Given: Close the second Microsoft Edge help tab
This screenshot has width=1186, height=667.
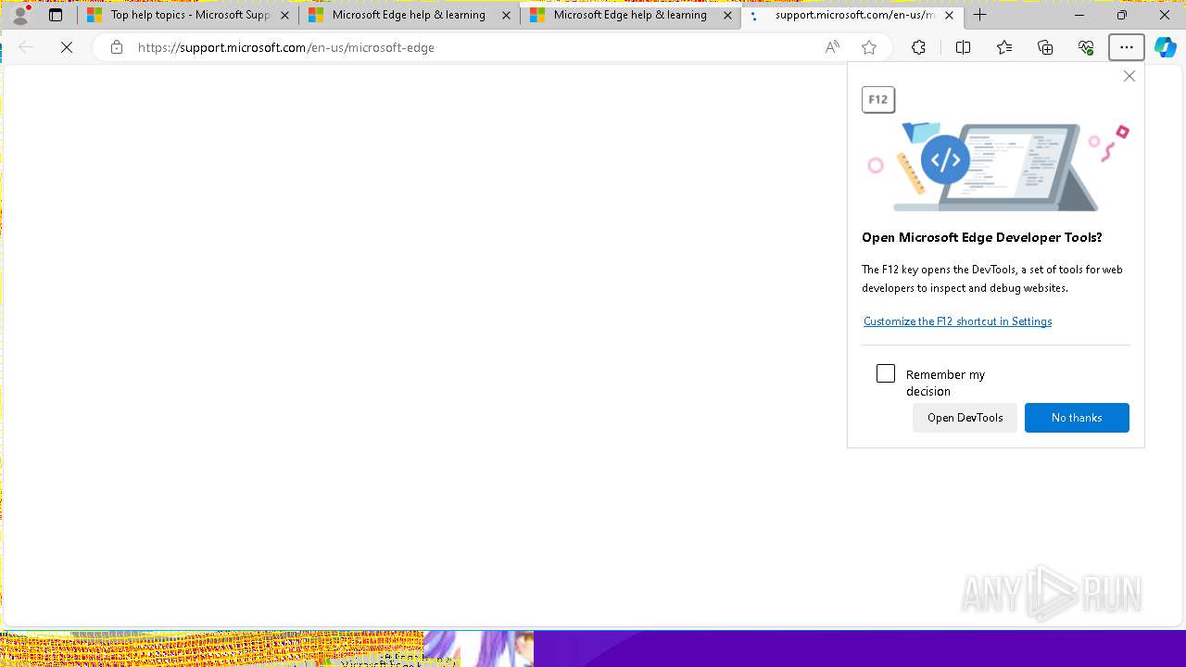Looking at the screenshot, I should click(x=506, y=16).
